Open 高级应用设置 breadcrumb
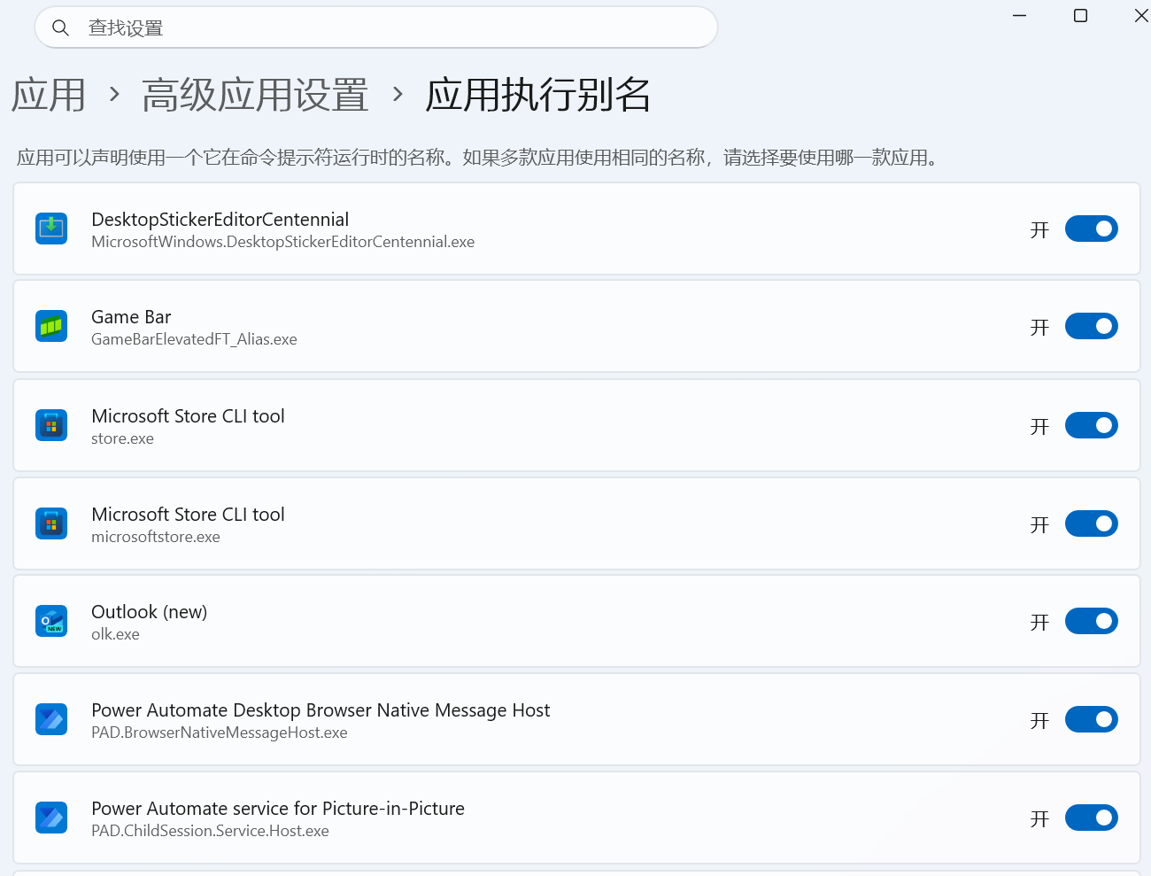 [255, 95]
